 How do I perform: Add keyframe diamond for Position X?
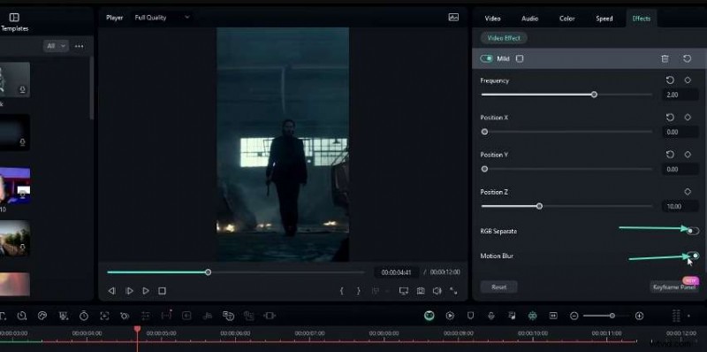tap(688, 117)
